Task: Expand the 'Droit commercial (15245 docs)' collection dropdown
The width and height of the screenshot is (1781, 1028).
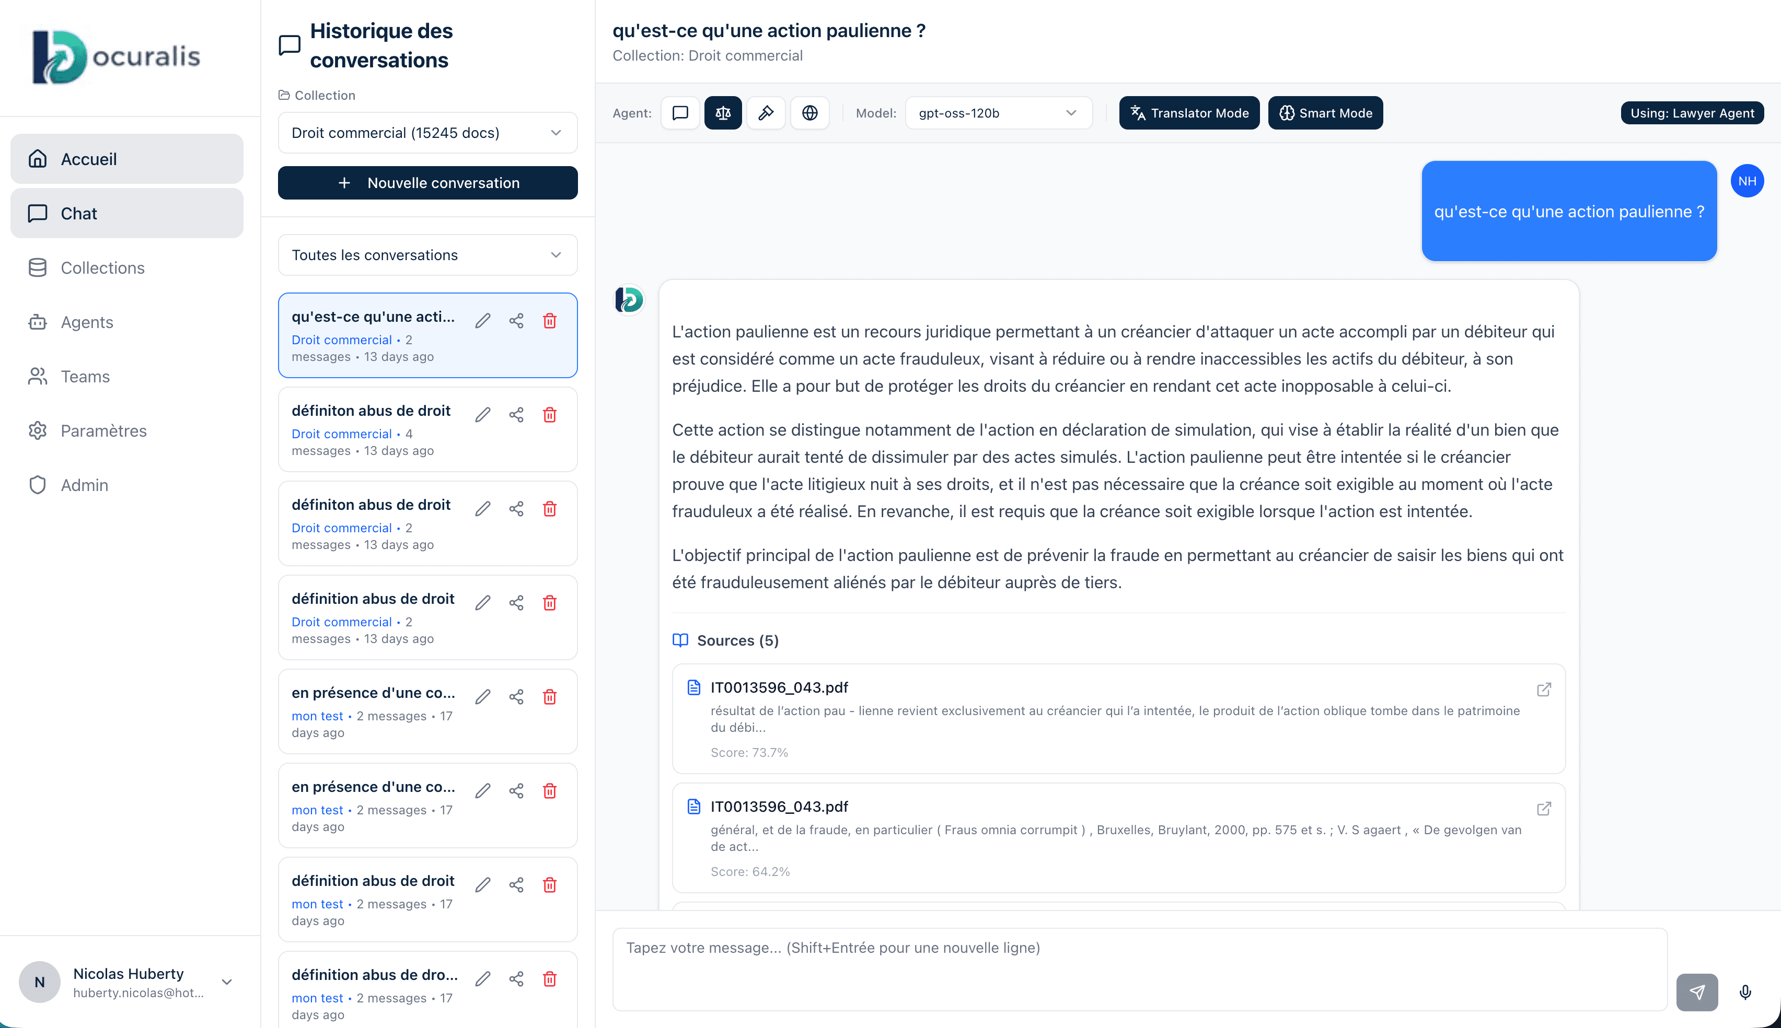Action: [x=427, y=132]
